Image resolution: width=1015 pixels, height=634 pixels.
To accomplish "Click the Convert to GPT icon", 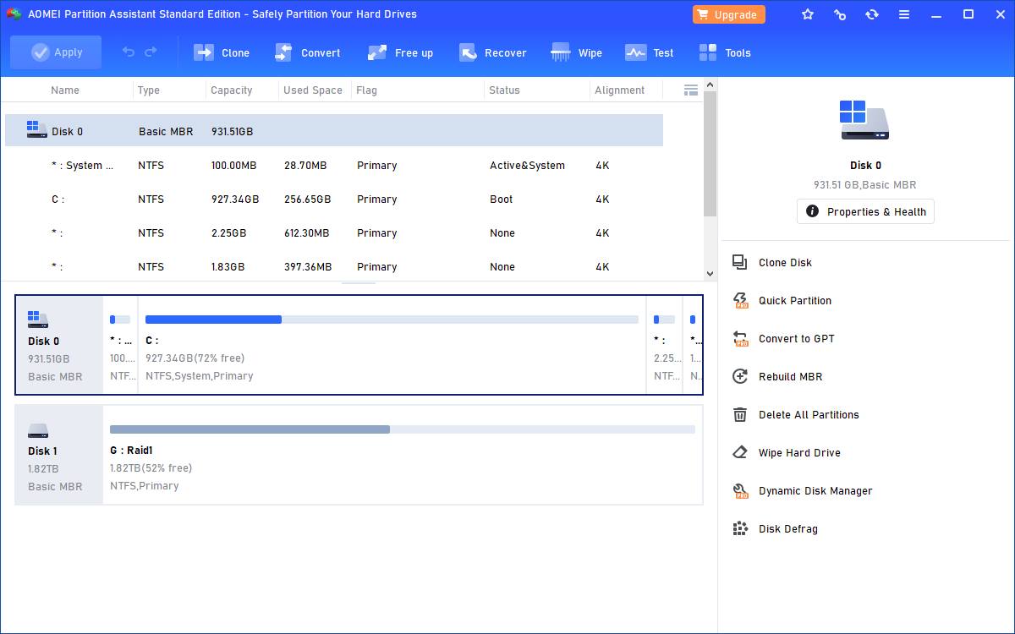I will point(740,338).
